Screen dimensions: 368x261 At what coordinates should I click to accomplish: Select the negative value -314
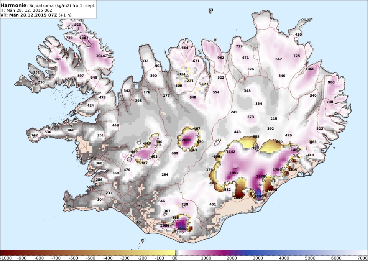click(x=181, y=74)
